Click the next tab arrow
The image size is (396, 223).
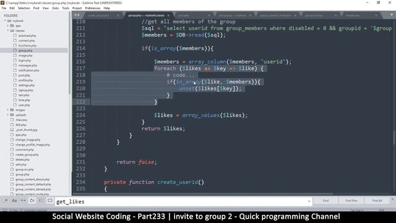coord(79,15)
